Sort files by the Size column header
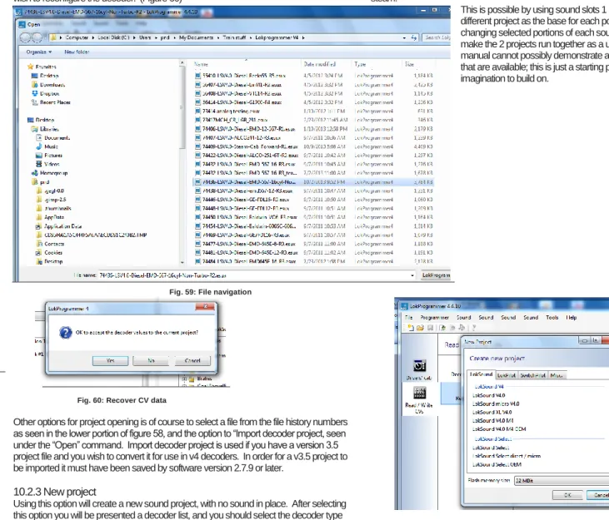Image resolution: width=609 pixels, height=520 pixels. tap(418, 64)
